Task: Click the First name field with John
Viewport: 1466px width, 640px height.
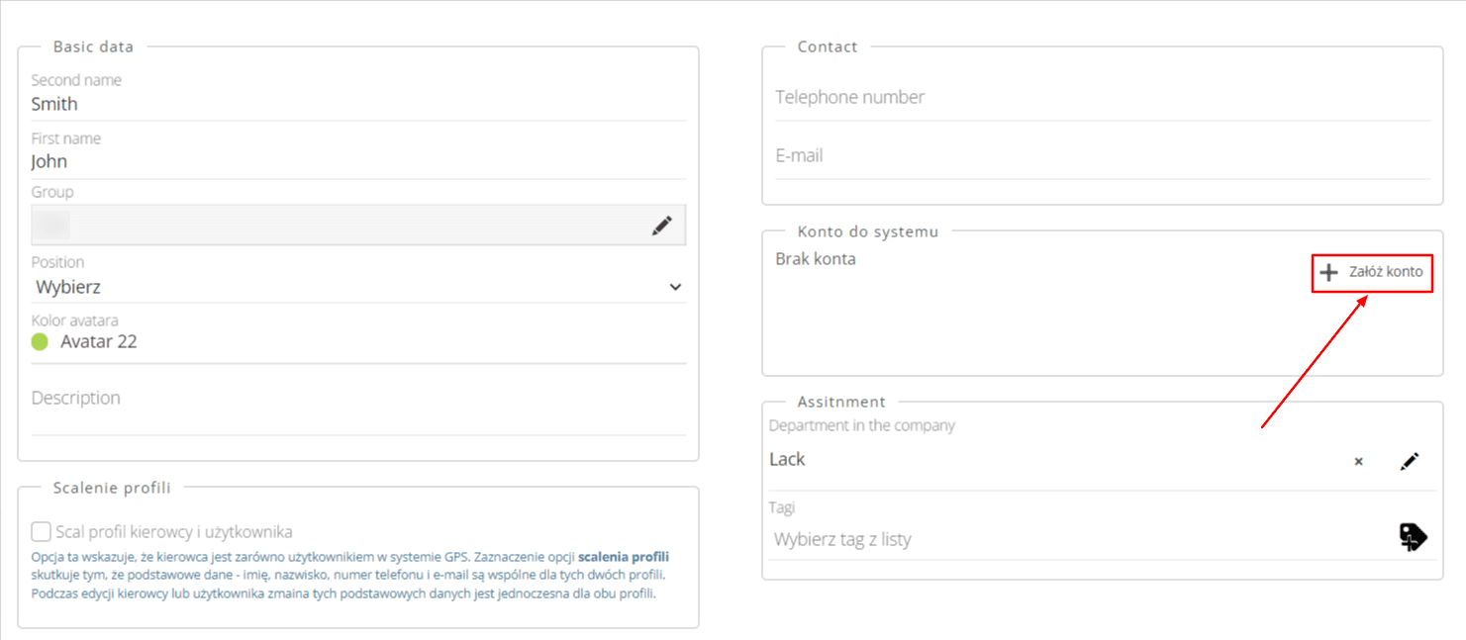Action: (358, 161)
